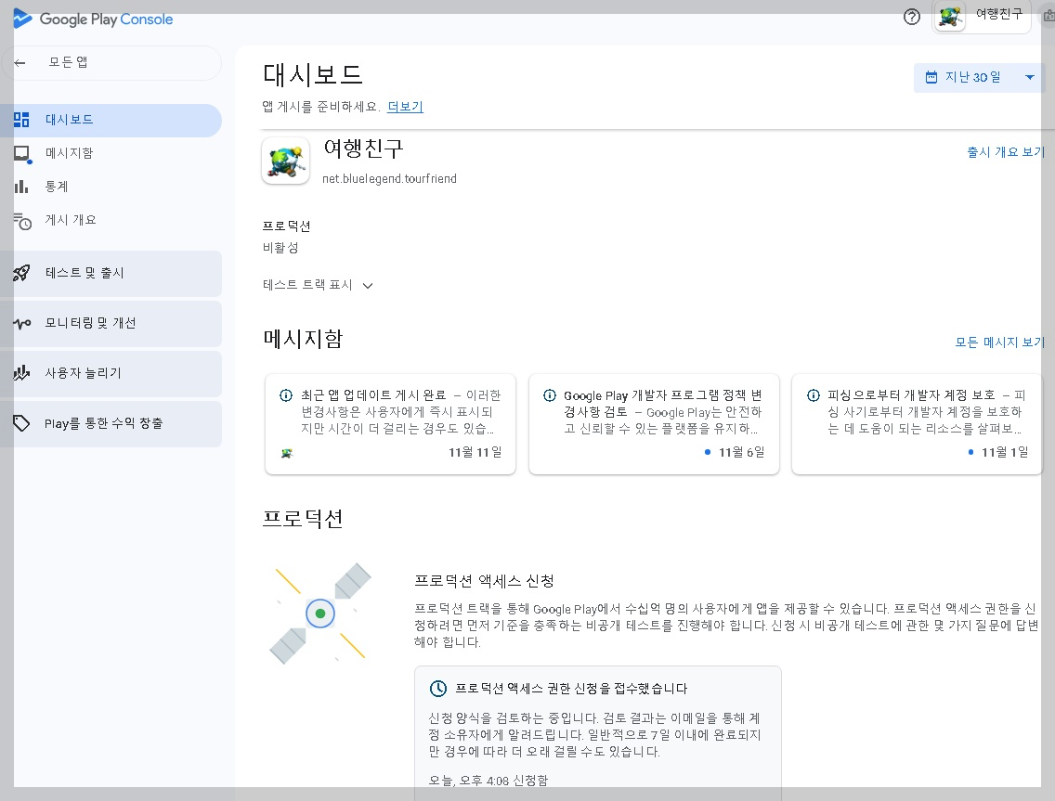Open the 최근 앱 업데이트 게시 완료 message card
The image size is (1055, 801).
390,424
